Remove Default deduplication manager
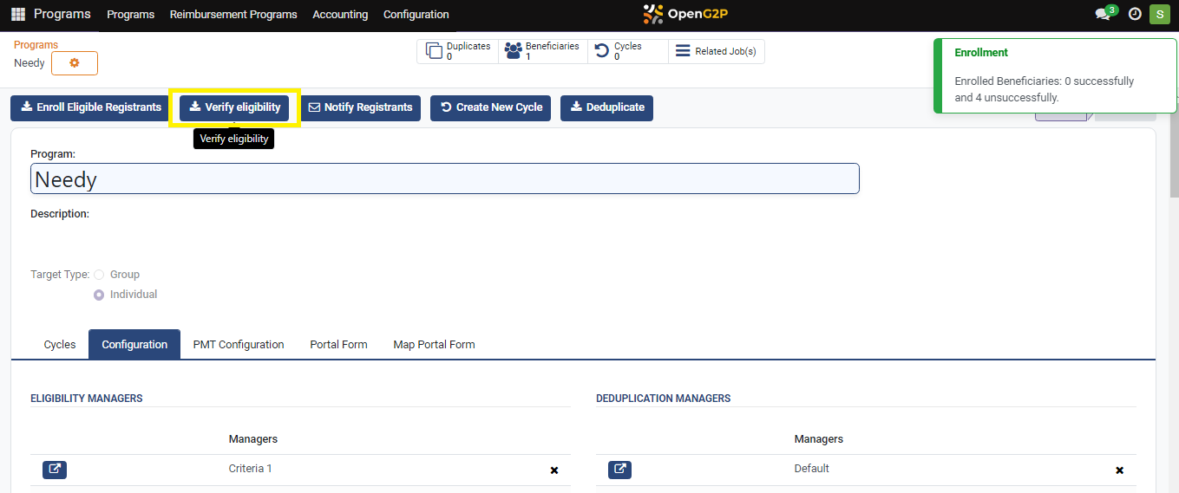1179x493 pixels. point(1119,470)
